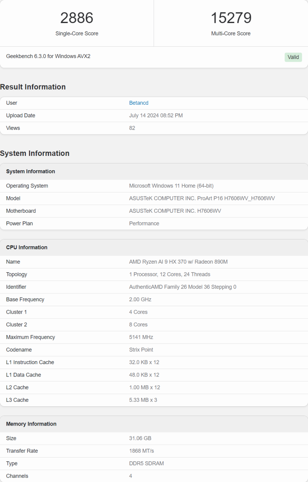
Task: Click the Transfer Rate value 1868 MT/s
Action: (x=142, y=451)
